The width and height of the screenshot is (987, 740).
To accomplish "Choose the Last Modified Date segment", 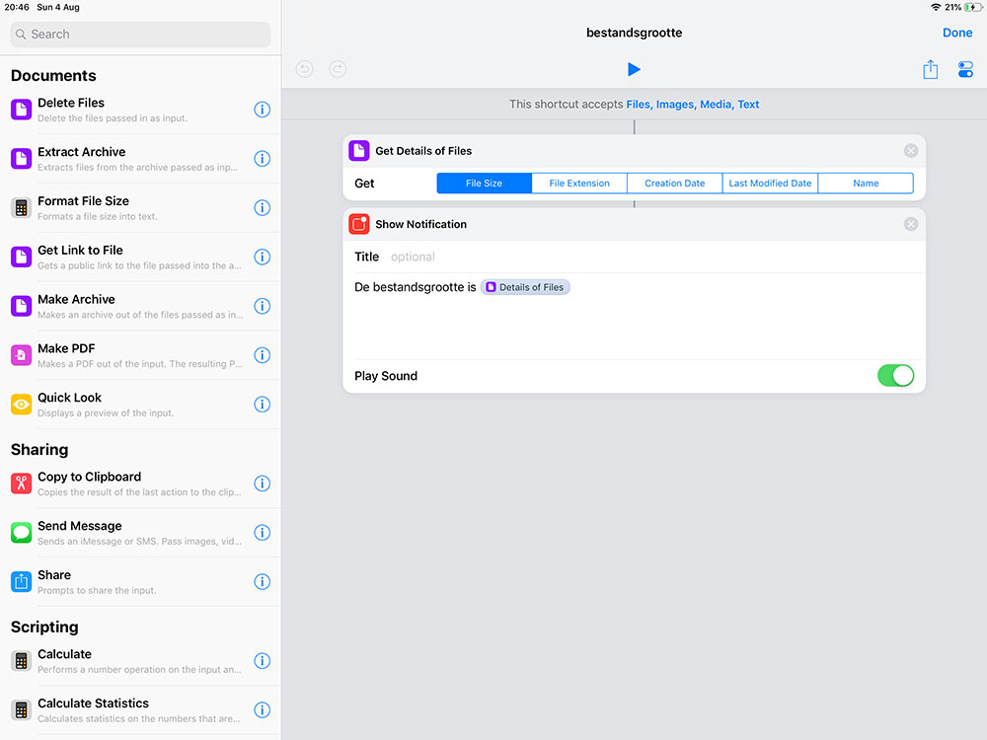I will pos(770,184).
